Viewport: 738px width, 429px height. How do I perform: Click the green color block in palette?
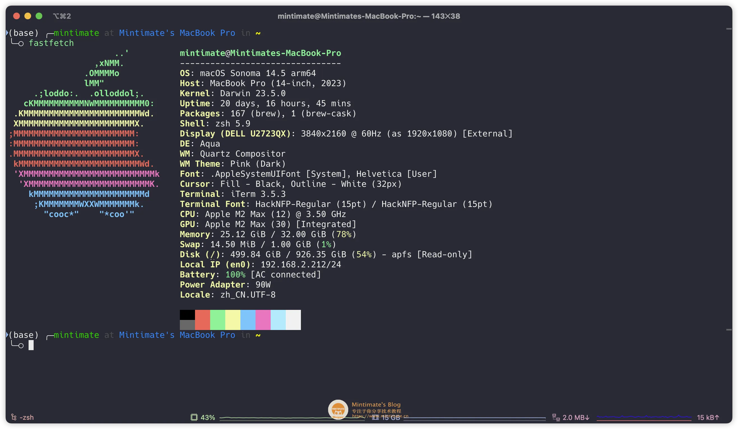[x=218, y=320]
